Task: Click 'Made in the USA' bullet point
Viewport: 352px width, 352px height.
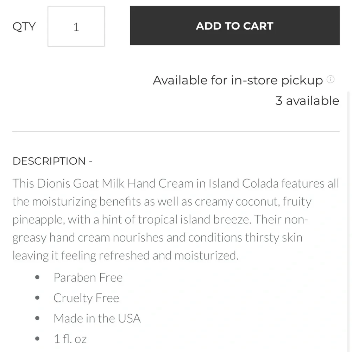Action: tap(97, 318)
